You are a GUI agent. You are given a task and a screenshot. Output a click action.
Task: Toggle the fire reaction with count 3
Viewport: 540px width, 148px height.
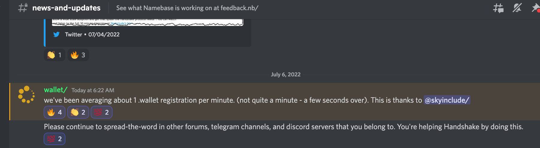(x=78, y=55)
